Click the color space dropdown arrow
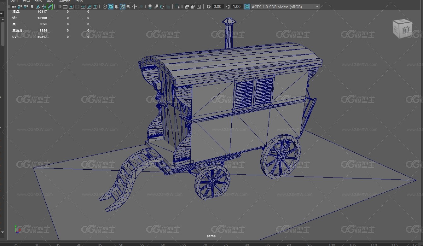Viewport: 423px width, 246px height. coord(317,7)
